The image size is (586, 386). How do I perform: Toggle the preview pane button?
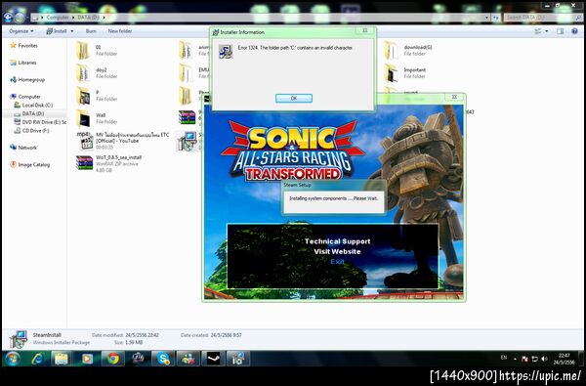[x=560, y=31]
